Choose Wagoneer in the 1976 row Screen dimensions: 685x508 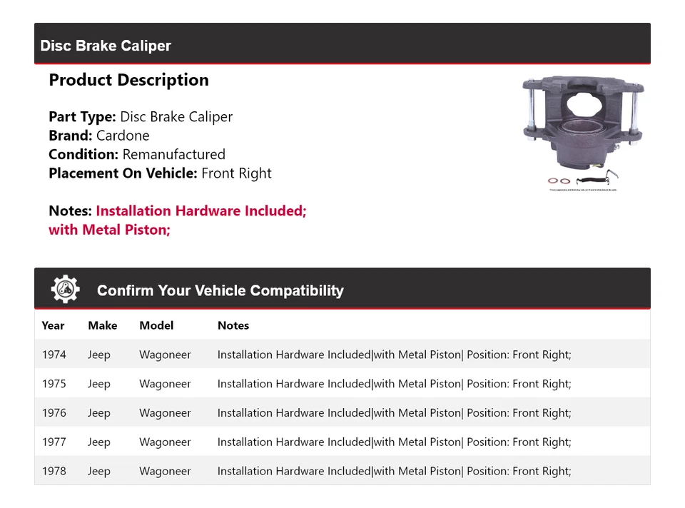(165, 413)
